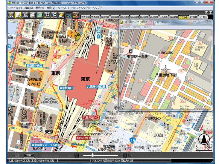Click the compass rose on the map

pyautogui.click(x=204, y=139)
